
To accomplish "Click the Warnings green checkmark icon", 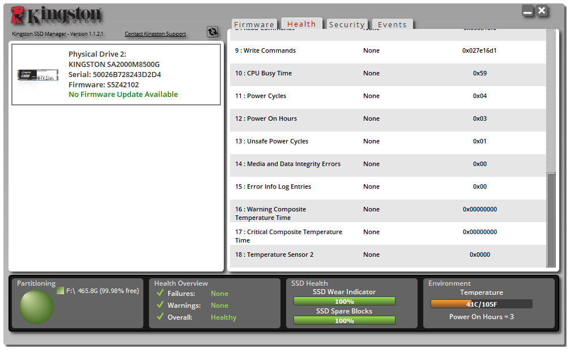I will click(x=160, y=305).
